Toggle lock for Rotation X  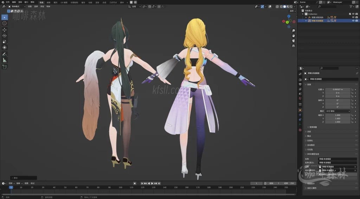pyautogui.click(x=352, y=100)
